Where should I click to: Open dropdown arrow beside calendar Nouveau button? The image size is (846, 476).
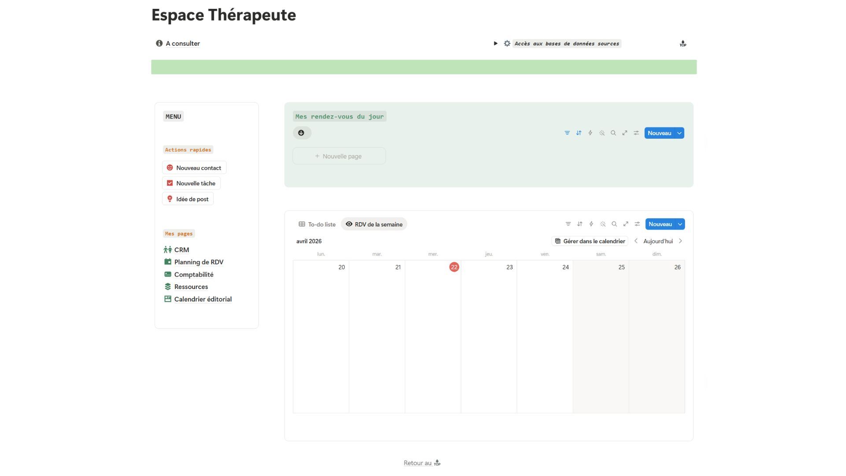pyautogui.click(x=680, y=224)
